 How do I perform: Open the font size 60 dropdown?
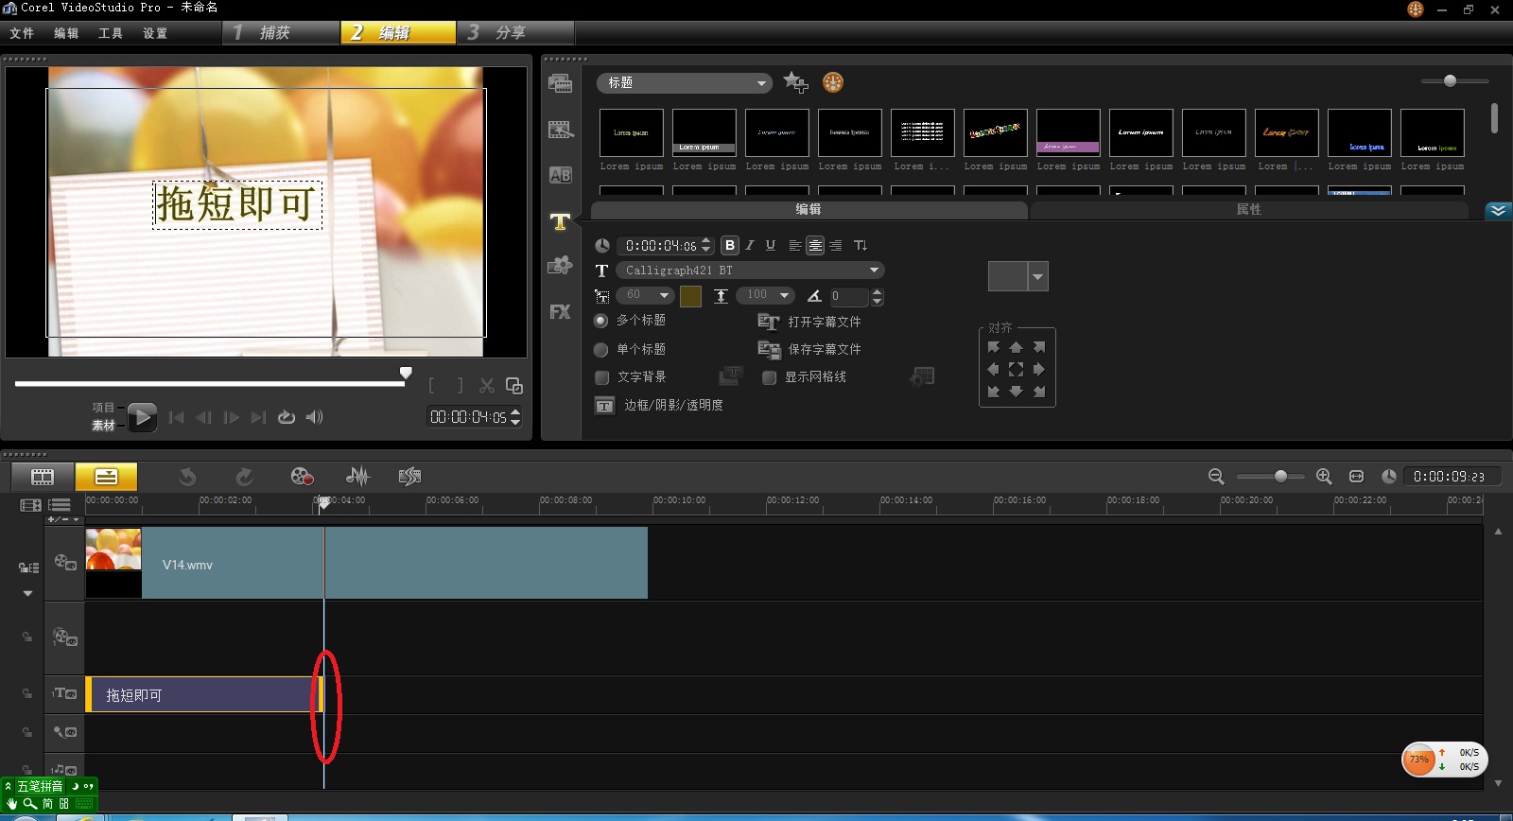(x=645, y=295)
